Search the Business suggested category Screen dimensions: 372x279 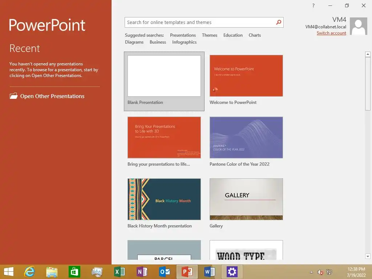(x=158, y=42)
